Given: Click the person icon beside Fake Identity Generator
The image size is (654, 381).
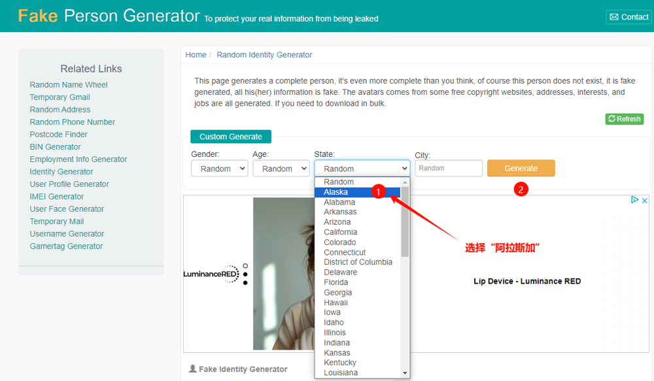Looking at the screenshot, I should [192, 369].
